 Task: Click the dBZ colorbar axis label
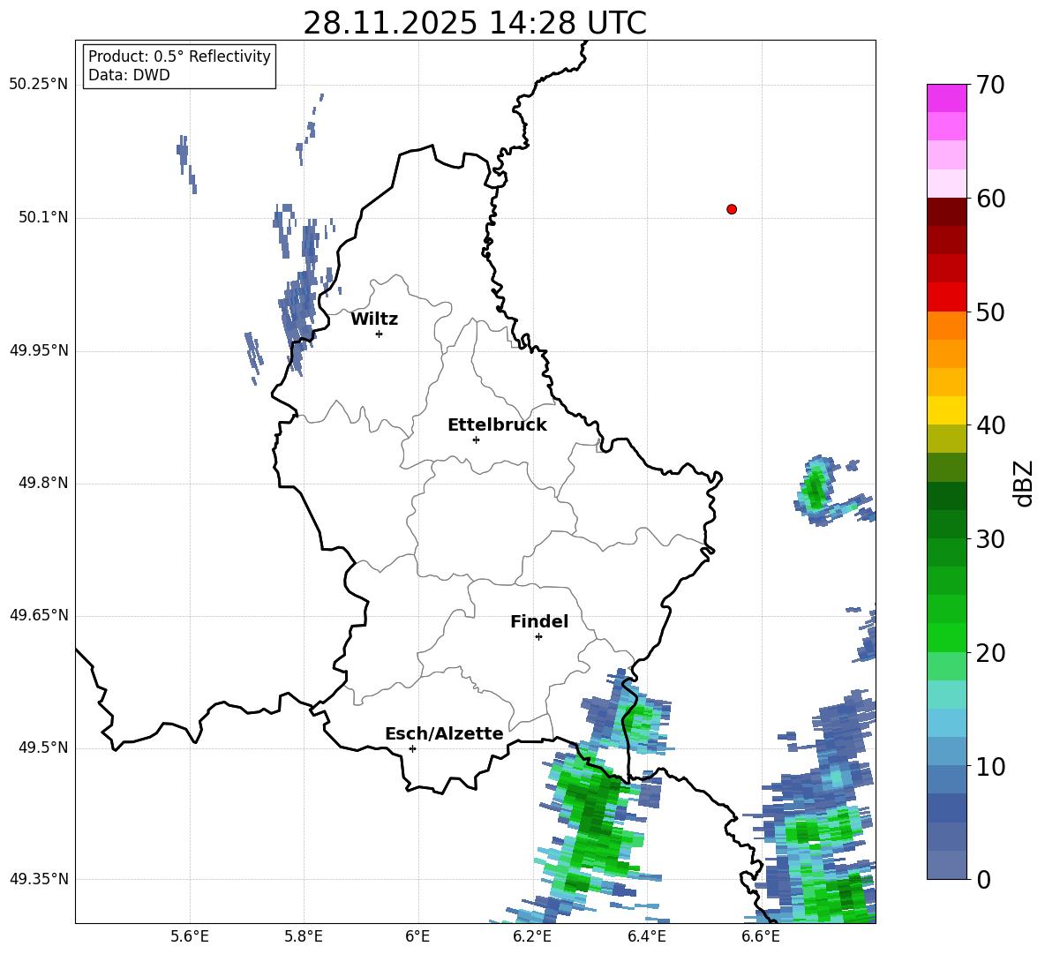1025,483
